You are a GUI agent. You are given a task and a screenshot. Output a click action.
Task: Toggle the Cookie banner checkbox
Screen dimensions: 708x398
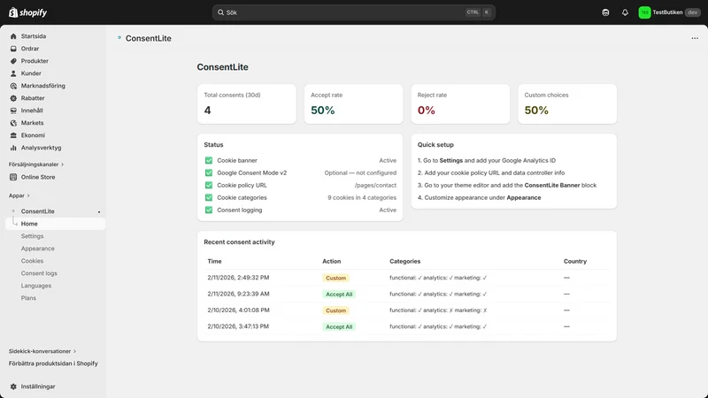click(x=209, y=160)
